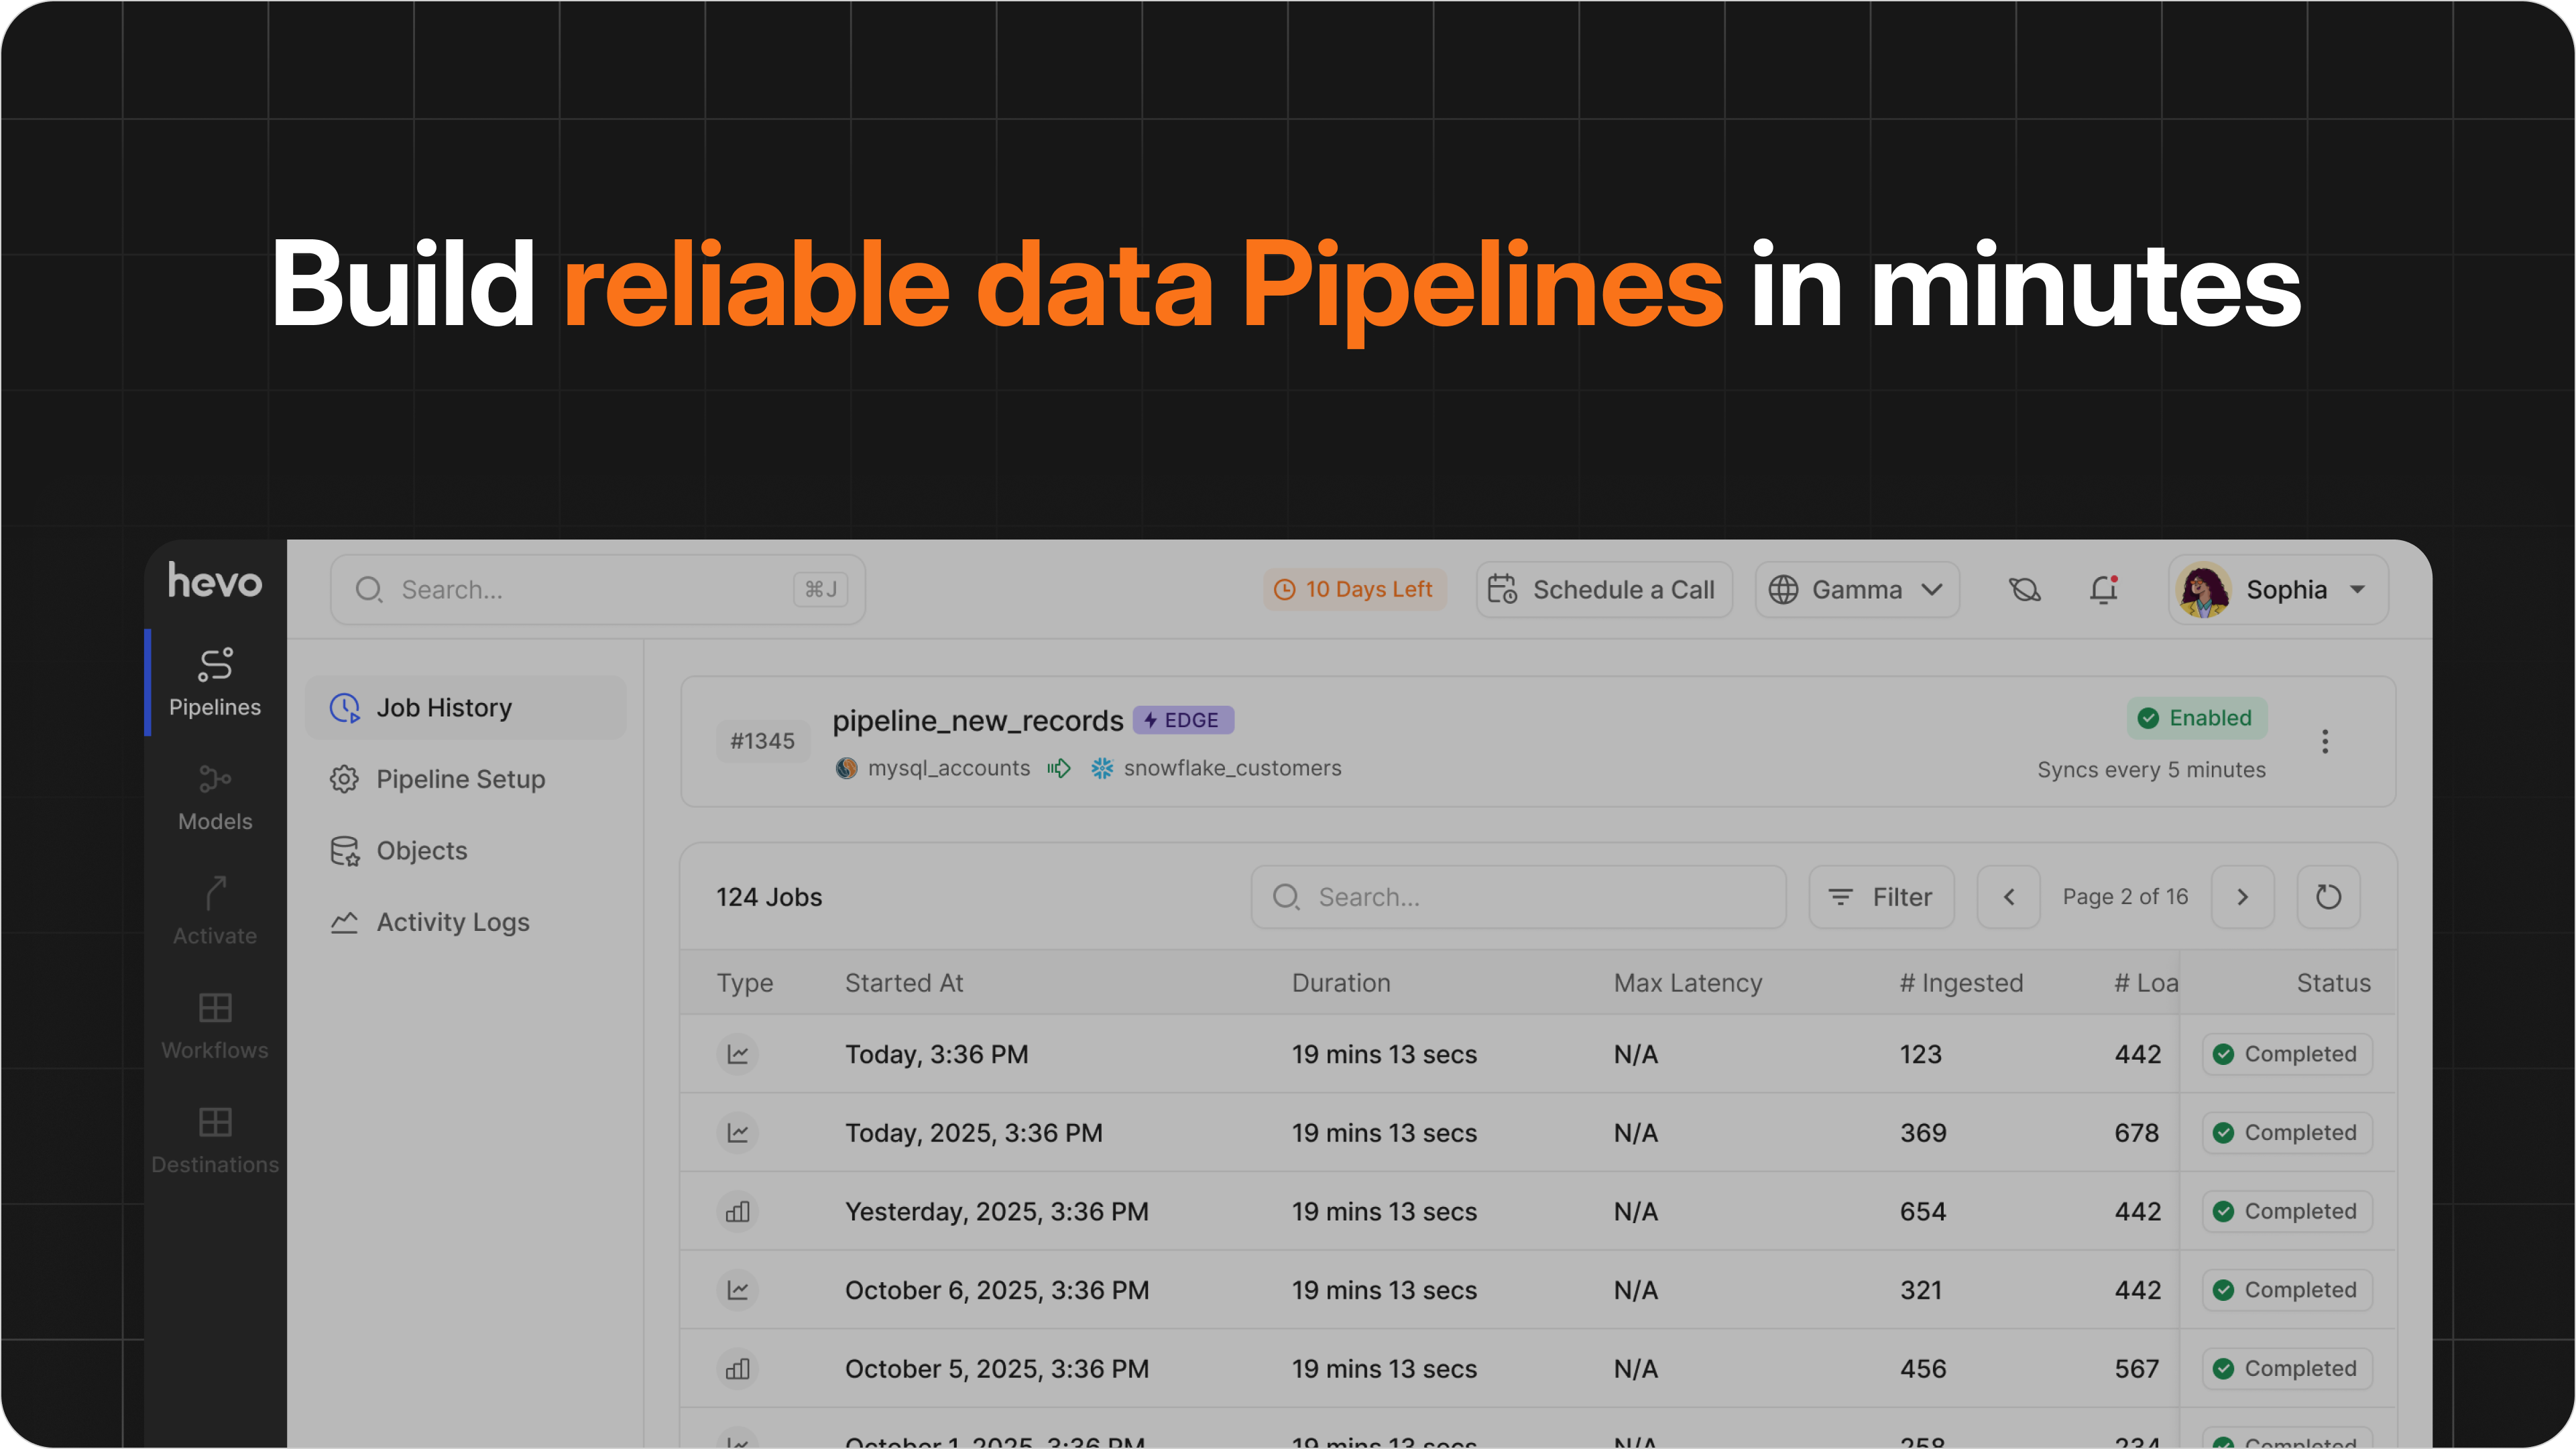Click the notification bell icon

coord(2104,590)
